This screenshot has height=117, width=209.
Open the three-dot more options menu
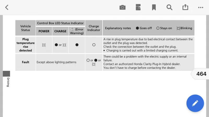201,7
